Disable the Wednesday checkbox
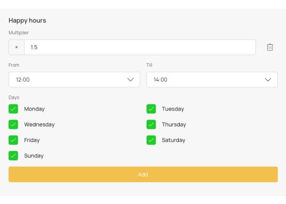286x204 pixels. pos(13,124)
